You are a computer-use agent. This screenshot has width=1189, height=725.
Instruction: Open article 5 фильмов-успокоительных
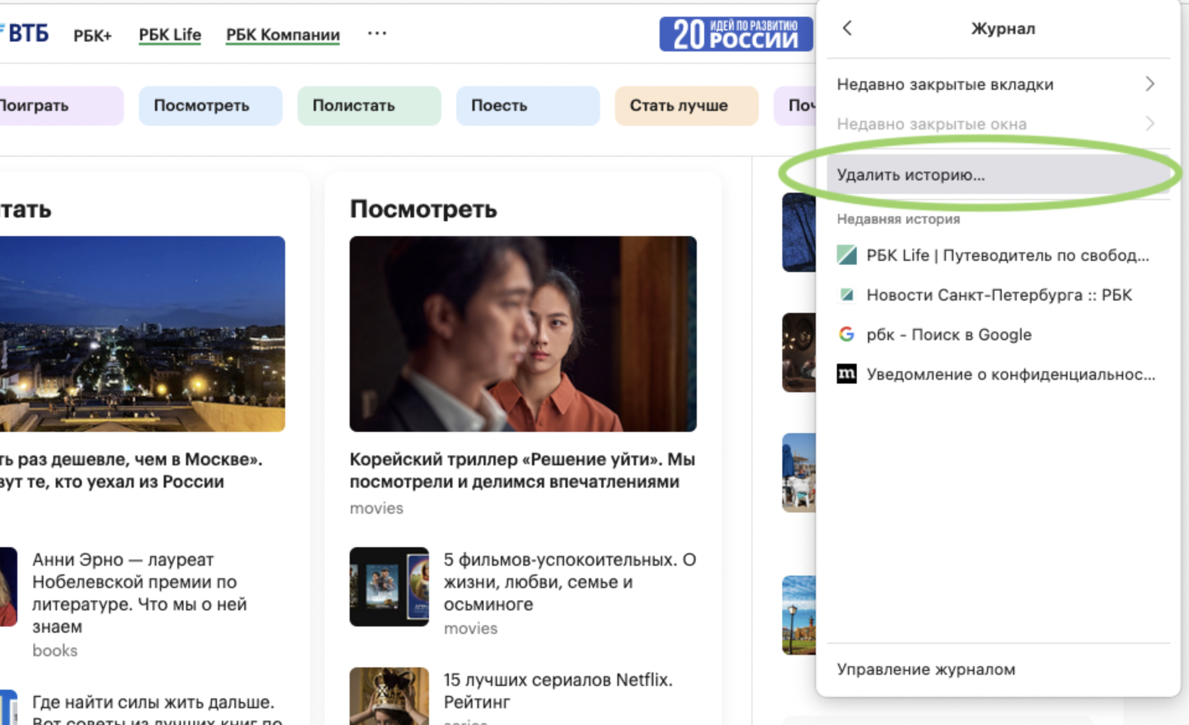[570, 582]
